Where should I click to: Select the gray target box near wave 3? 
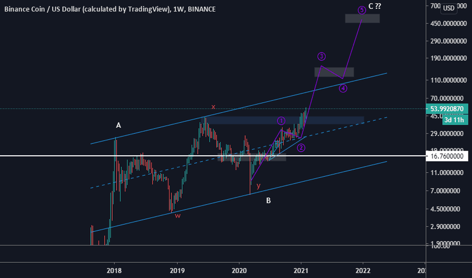coord(334,72)
